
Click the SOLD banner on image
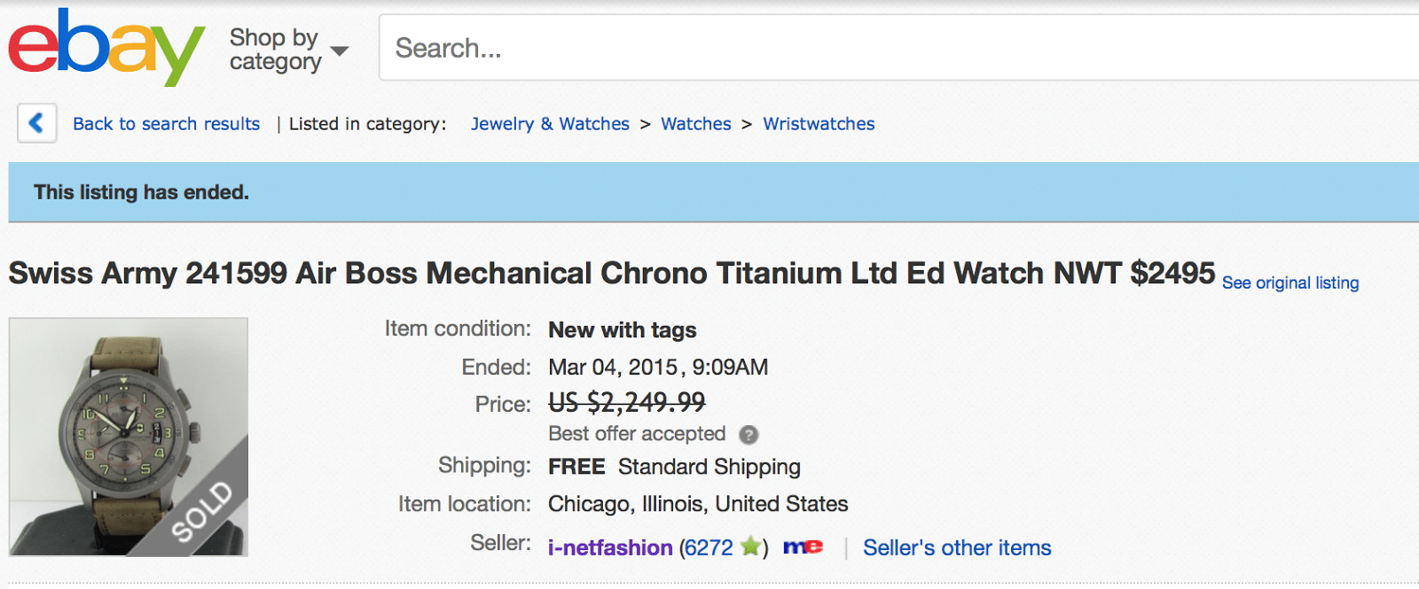click(x=201, y=510)
